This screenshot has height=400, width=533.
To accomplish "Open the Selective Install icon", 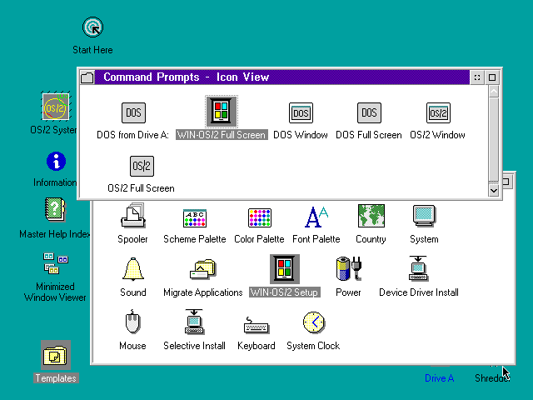I will point(194,322).
